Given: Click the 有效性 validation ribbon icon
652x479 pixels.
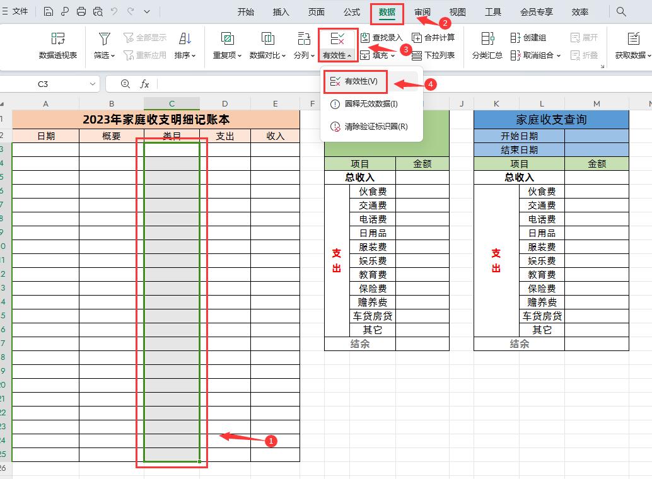Looking at the screenshot, I should pos(337,39).
